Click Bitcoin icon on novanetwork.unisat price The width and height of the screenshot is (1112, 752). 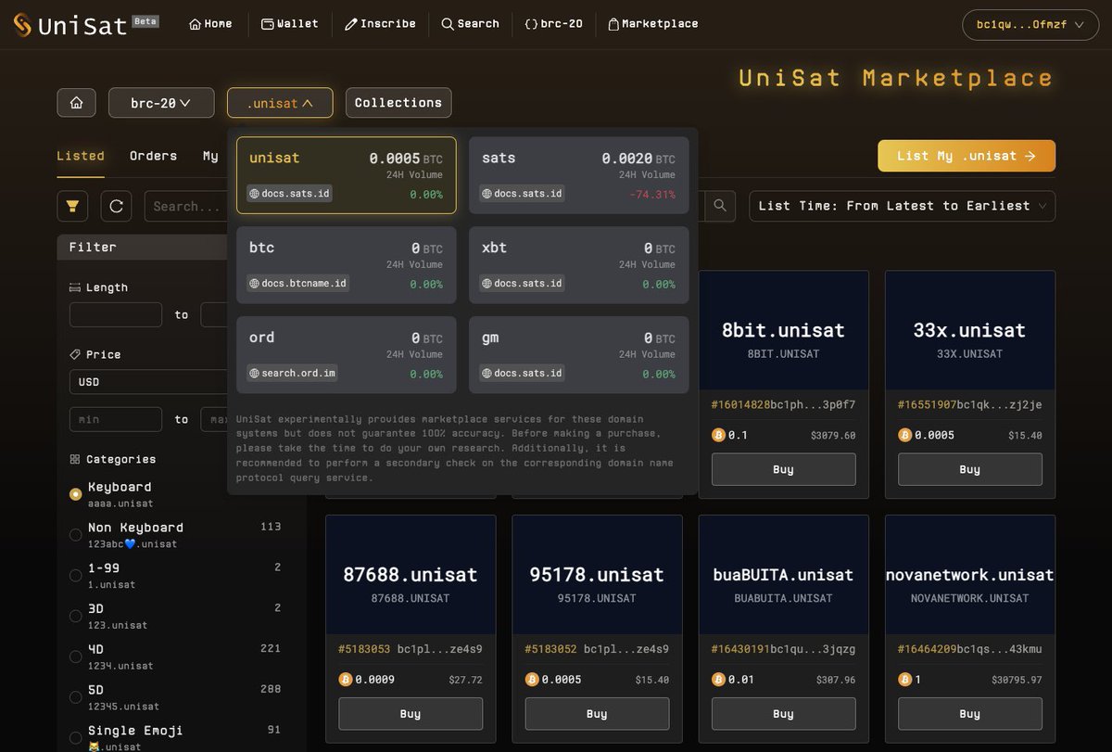(x=904, y=680)
